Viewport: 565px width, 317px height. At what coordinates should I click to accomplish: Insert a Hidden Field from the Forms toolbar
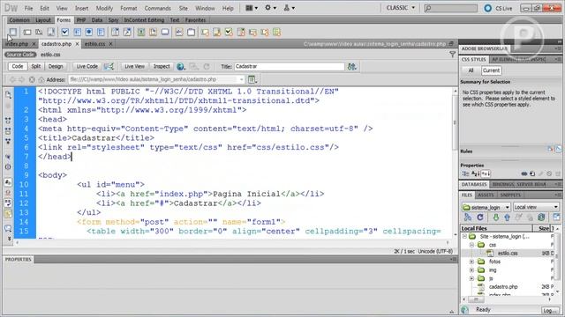click(39, 32)
